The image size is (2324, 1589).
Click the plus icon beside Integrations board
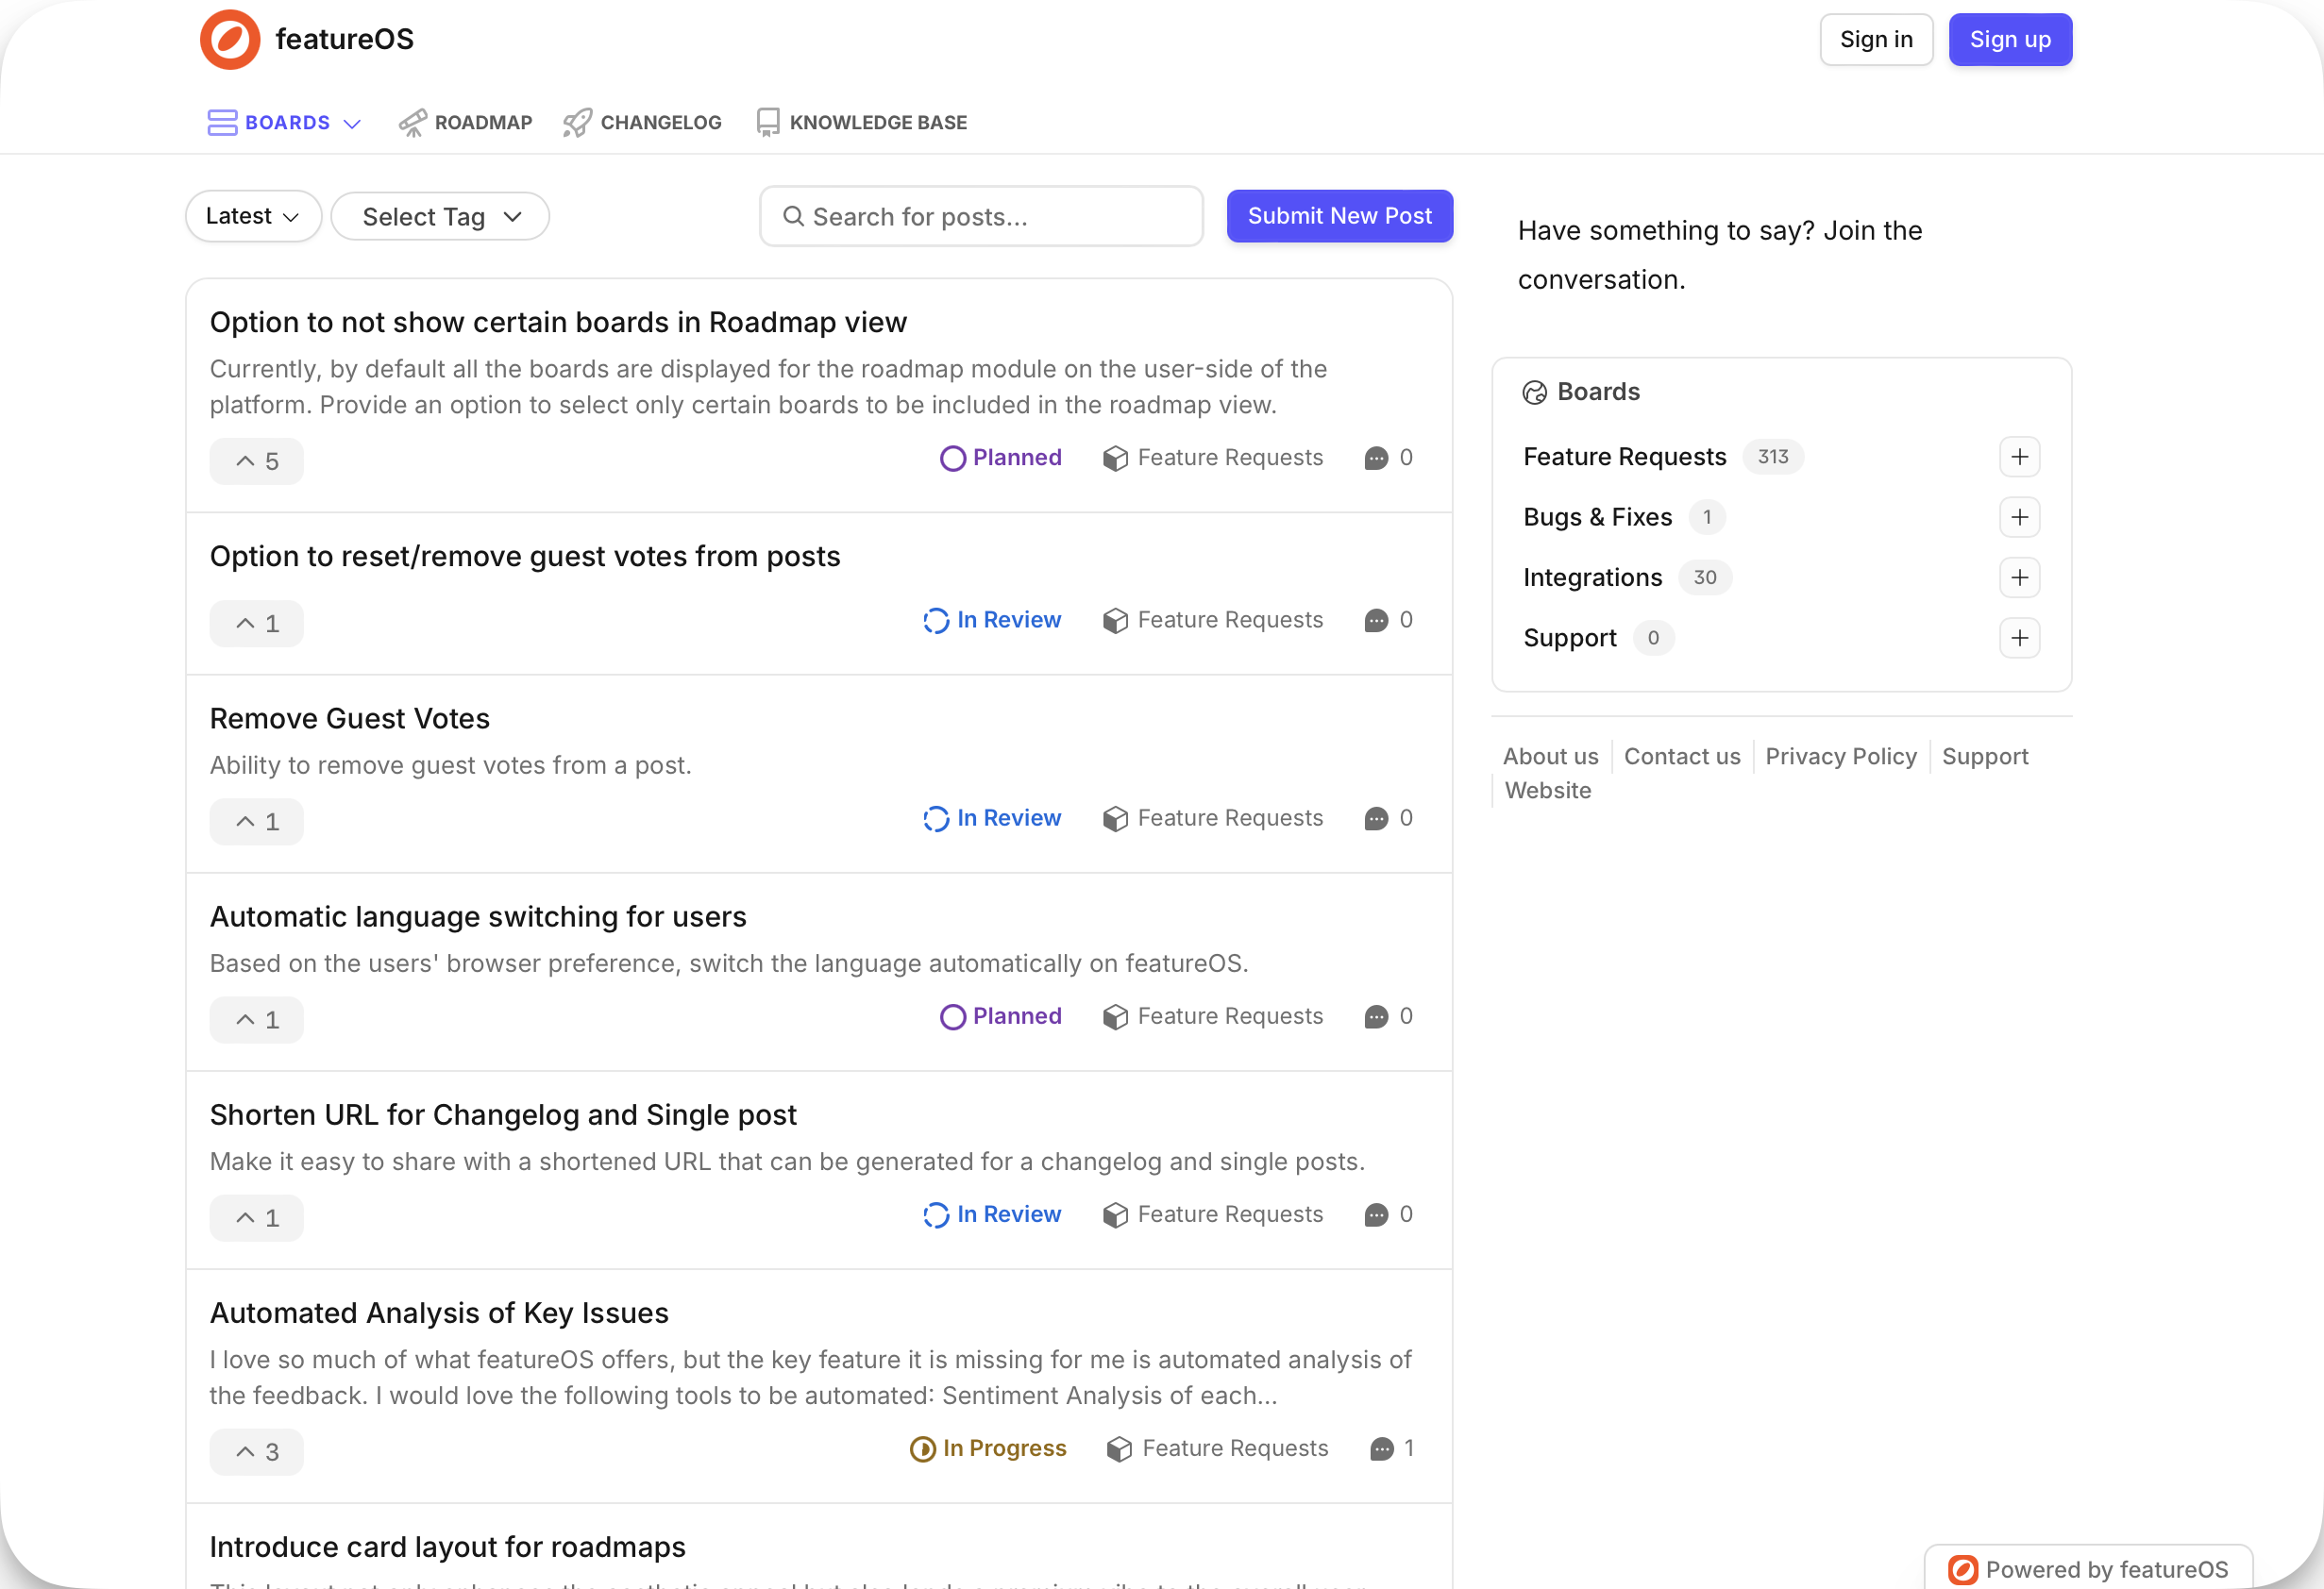tap(2019, 577)
